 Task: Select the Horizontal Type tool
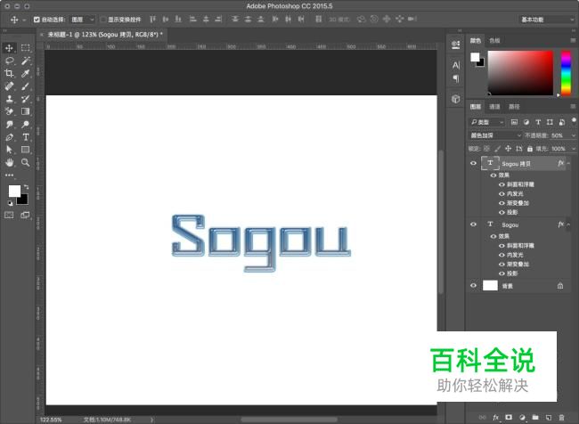[x=25, y=137]
